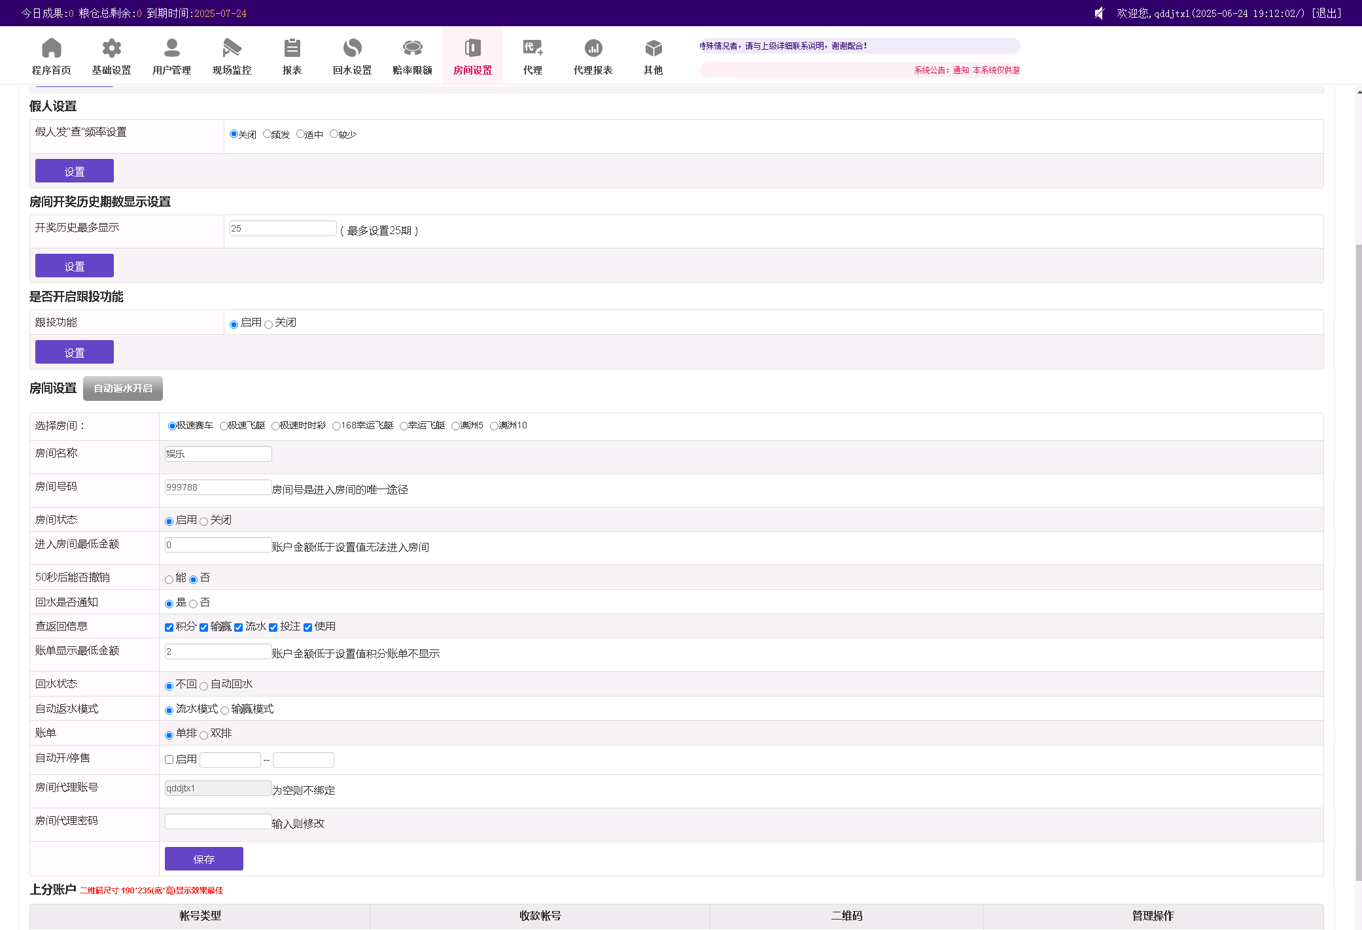Viewport: 1362px width, 930px height.
Task: Uncheck the 积分 checkbox
Action: (x=169, y=628)
